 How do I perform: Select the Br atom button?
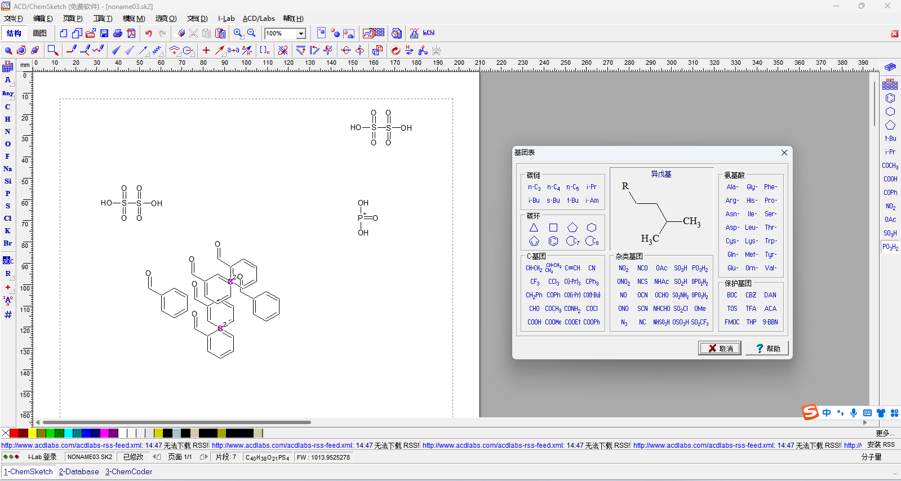tap(8, 243)
